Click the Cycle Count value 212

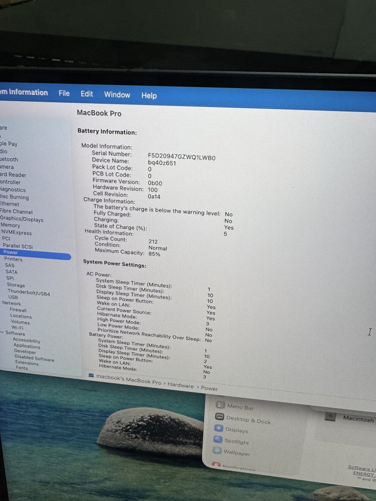153,241
